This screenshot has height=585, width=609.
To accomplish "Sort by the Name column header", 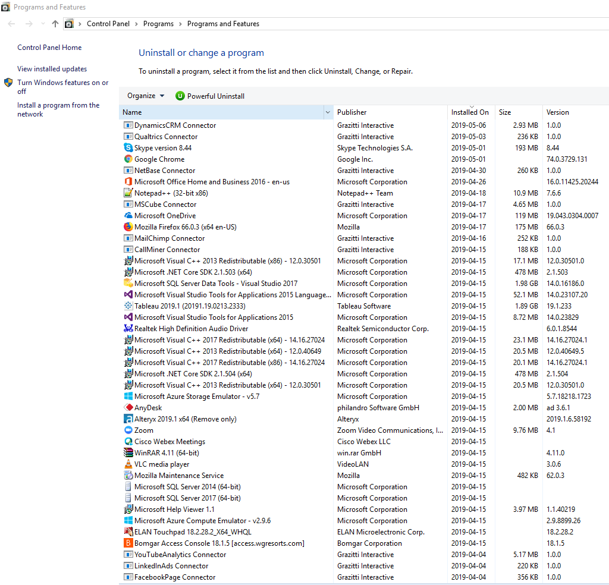I will point(221,112).
